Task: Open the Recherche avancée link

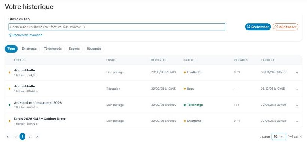Action: [25, 35]
